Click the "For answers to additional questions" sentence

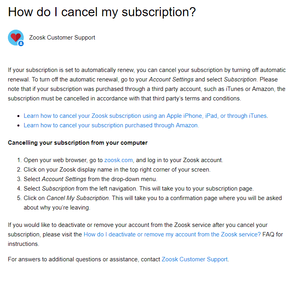click(84, 259)
